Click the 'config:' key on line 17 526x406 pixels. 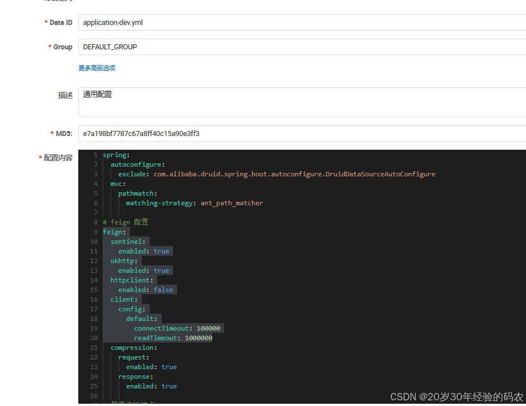pyautogui.click(x=132, y=309)
